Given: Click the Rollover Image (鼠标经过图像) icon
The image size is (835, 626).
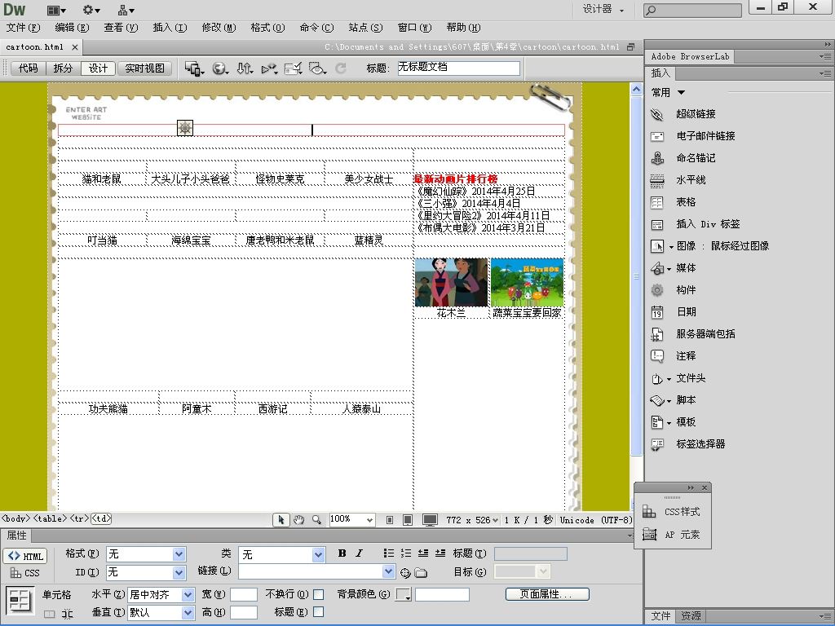Looking at the screenshot, I should 657,246.
